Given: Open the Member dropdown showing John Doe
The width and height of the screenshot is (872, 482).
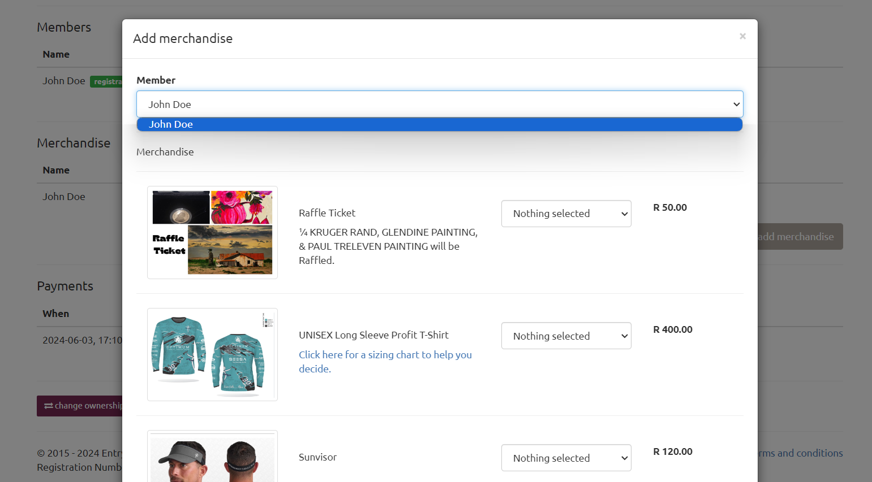Looking at the screenshot, I should coord(440,104).
